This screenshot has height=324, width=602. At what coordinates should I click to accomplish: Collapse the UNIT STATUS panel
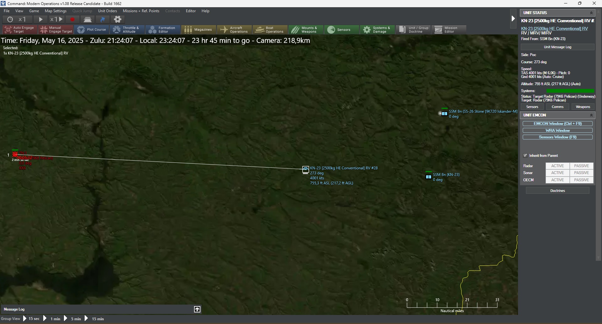click(x=591, y=13)
